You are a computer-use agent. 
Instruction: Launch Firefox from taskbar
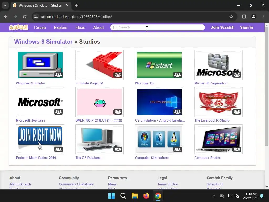(146, 196)
